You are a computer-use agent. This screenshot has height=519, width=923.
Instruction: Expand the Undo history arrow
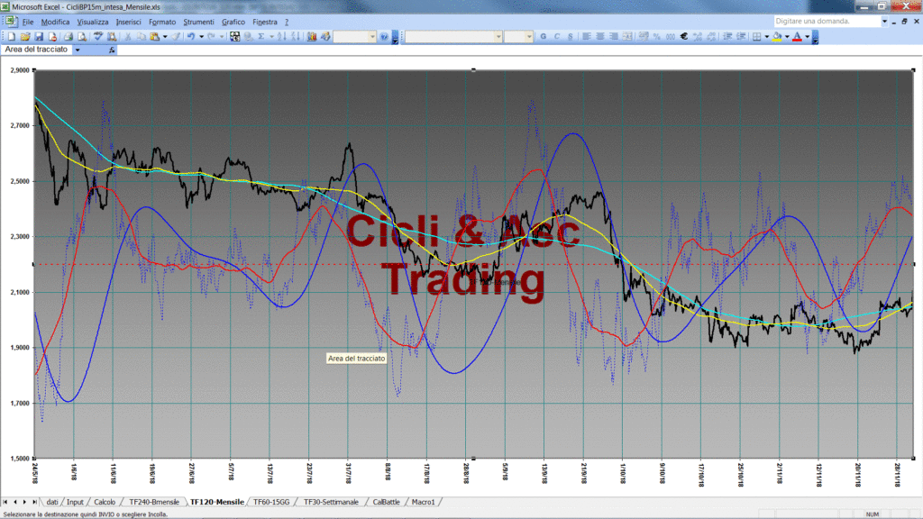(201, 36)
